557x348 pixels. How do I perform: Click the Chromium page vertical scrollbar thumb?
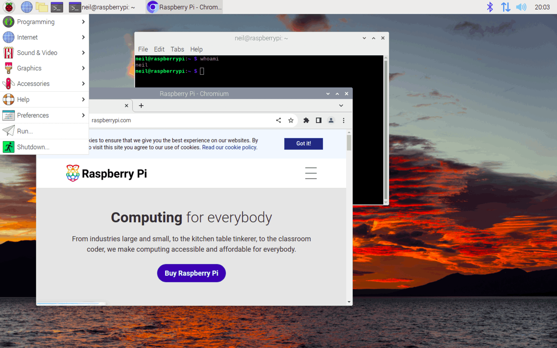pos(349,142)
